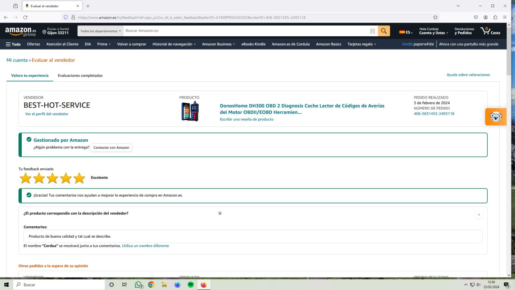The height and width of the screenshot is (290, 515).
Task: Dismiss submitted feedback with the x button
Action: point(479,215)
